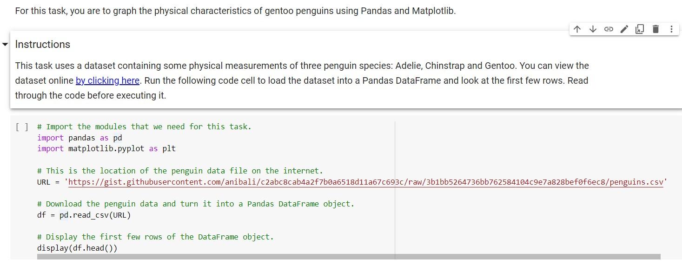Collapse the Instructions section arrow
The height and width of the screenshot is (266, 682).
(5, 45)
